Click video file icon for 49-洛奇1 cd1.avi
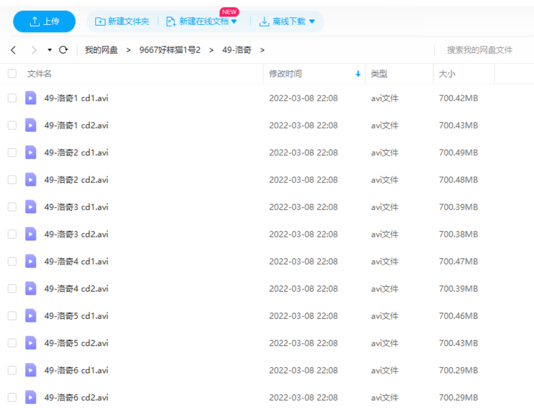The image size is (534, 408). click(31, 98)
